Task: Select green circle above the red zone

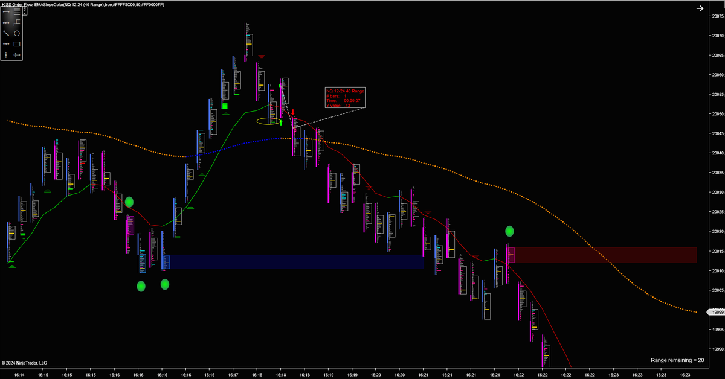Action: click(509, 231)
